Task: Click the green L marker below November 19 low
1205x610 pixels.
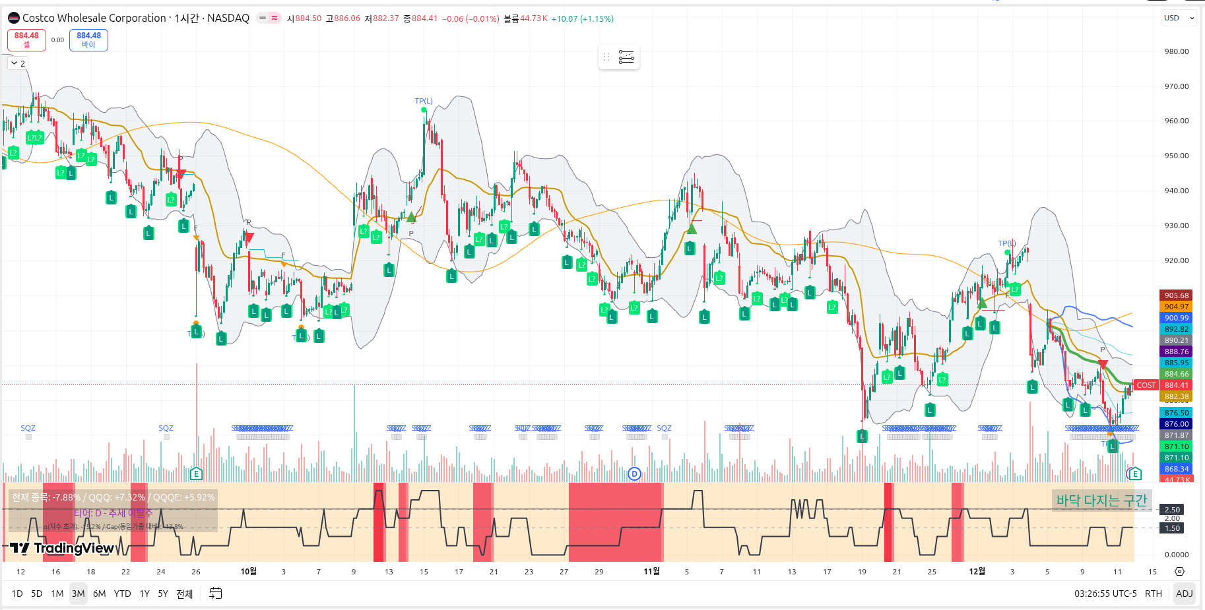Action: (x=862, y=436)
